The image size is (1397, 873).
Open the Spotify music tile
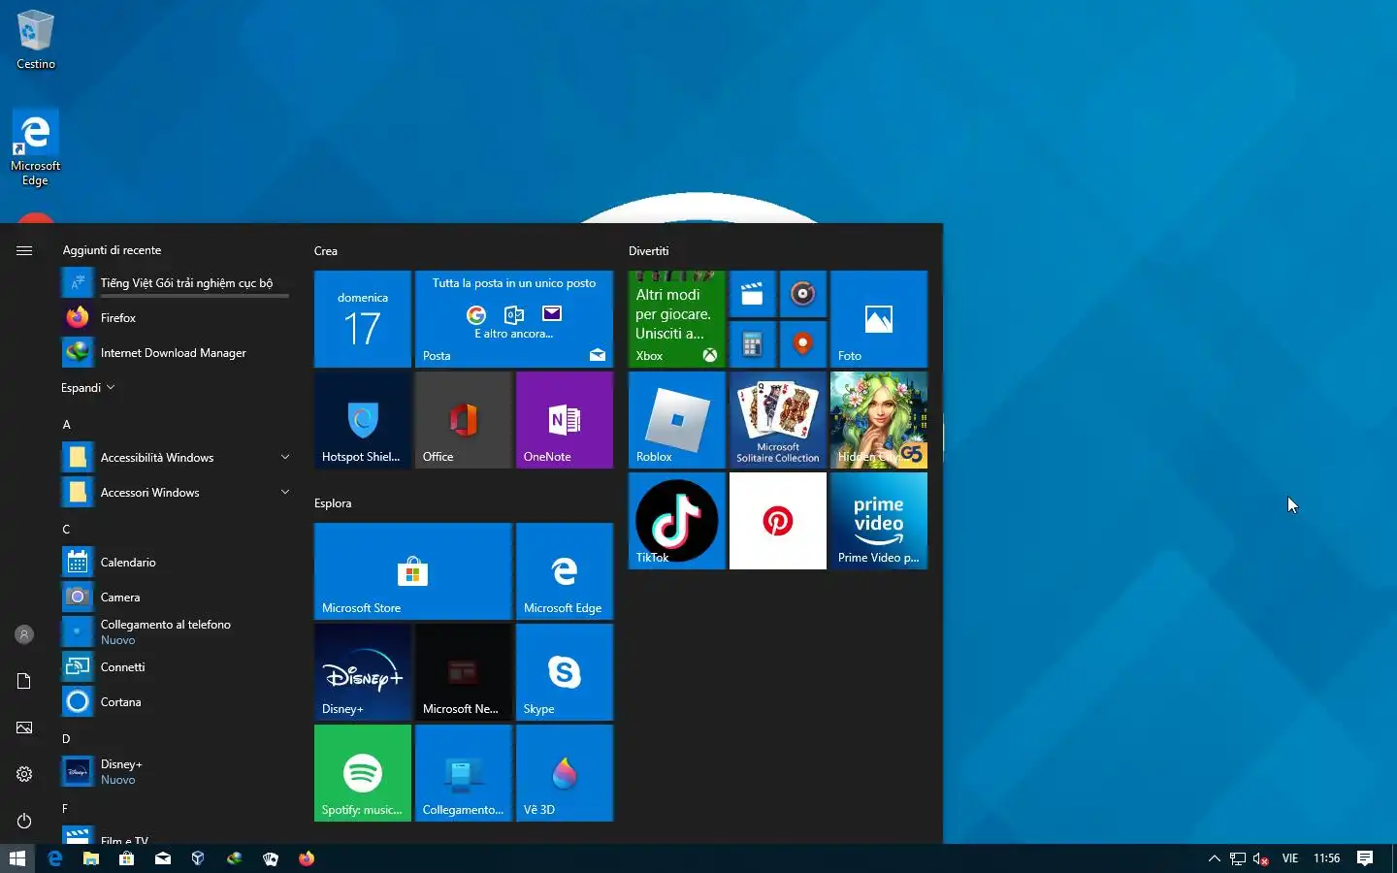363,773
